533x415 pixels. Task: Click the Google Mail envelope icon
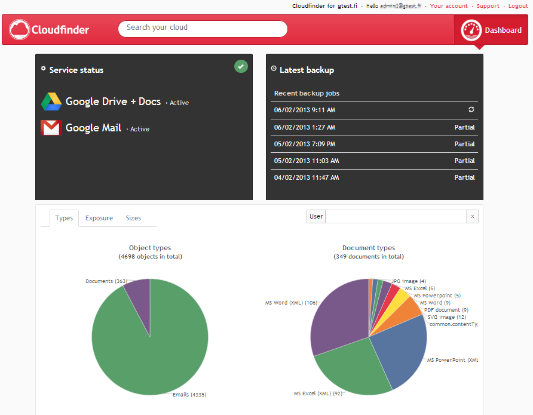[51, 128]
